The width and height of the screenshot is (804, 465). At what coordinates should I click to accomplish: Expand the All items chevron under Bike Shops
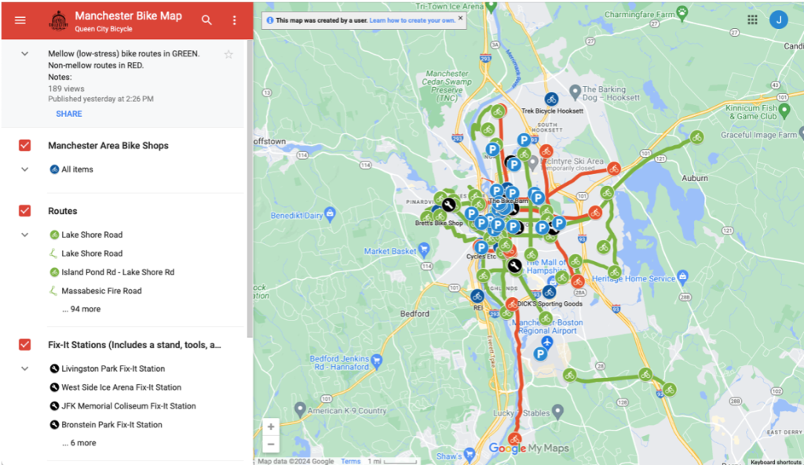[24, 169]
